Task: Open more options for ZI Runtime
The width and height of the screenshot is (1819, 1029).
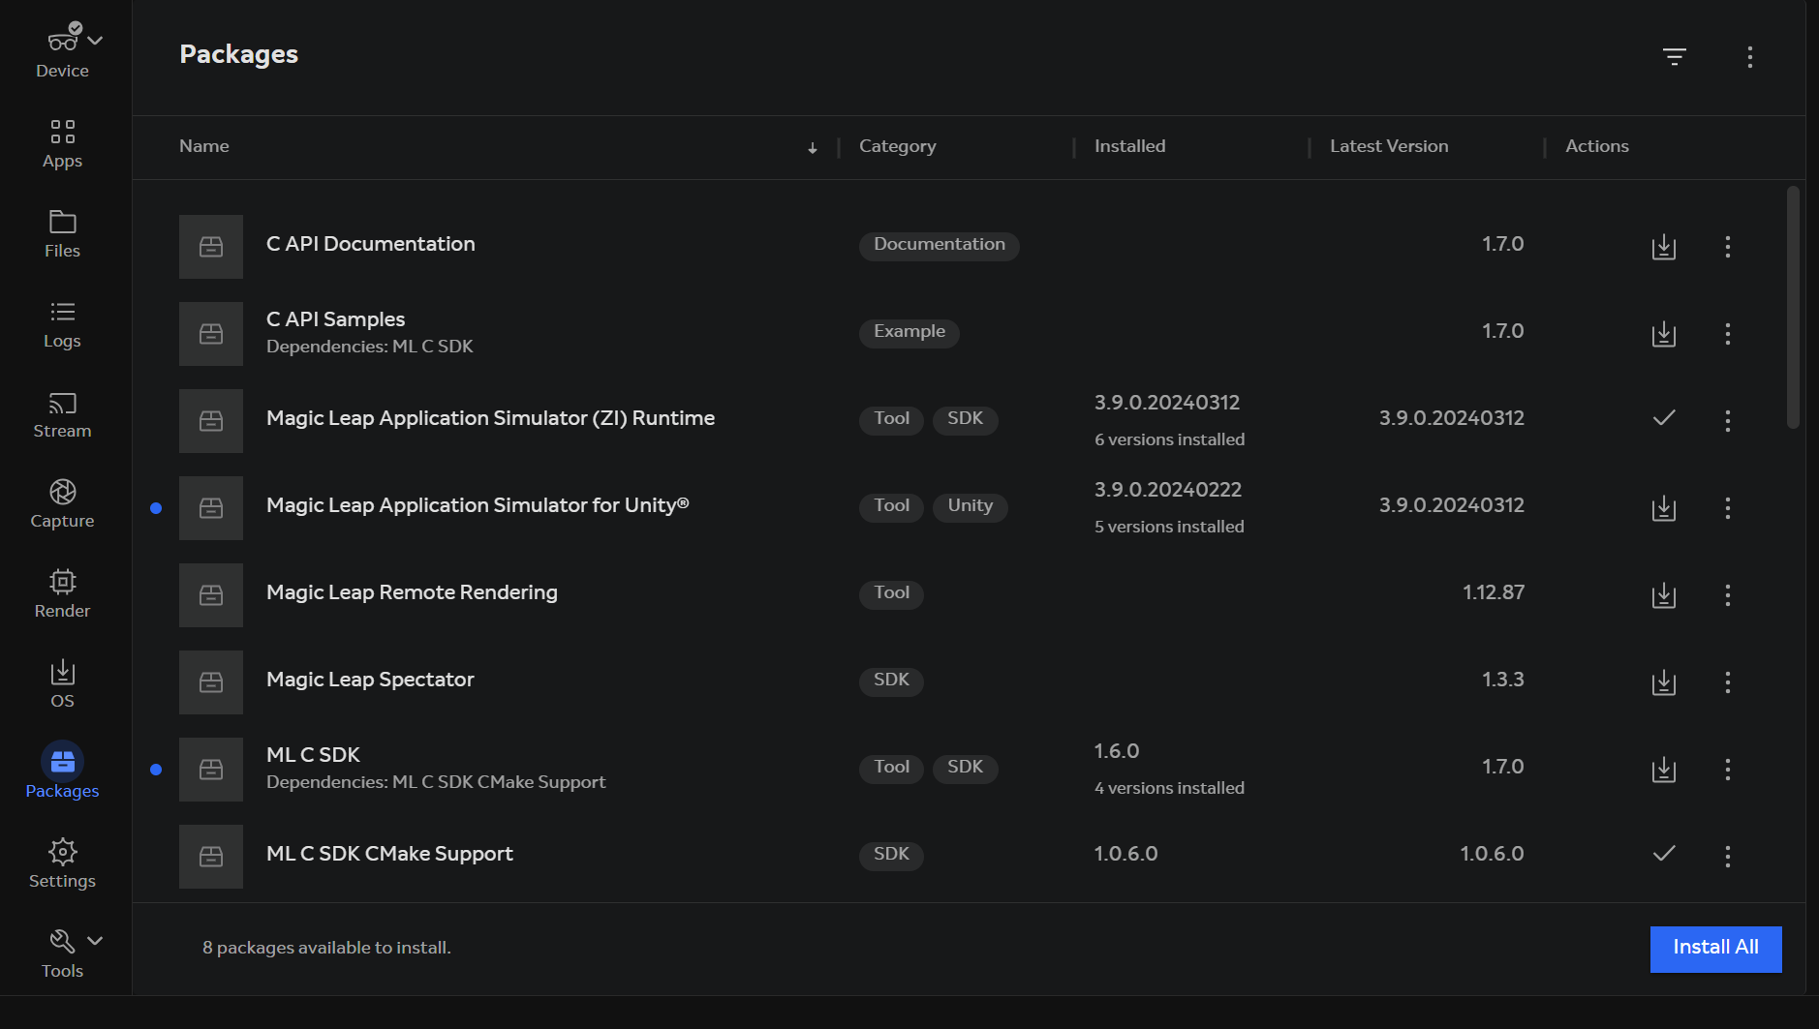Action: click(1727, 421)
